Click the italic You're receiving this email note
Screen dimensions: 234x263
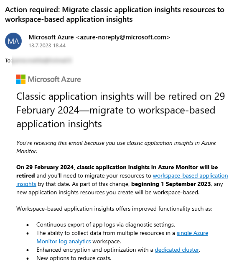click(x=116, y=147)
